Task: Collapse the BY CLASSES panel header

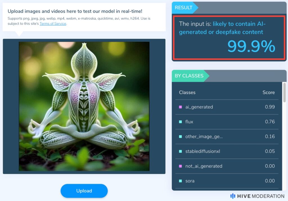Action: pos(190,76)
